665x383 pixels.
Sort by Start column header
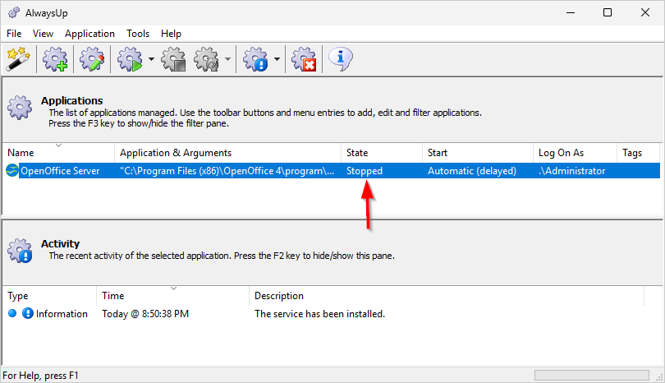[478, 153]
